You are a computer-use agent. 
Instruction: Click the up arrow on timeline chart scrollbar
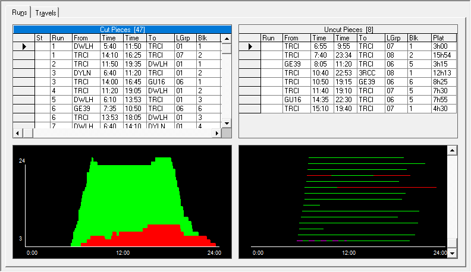point(453,151)
